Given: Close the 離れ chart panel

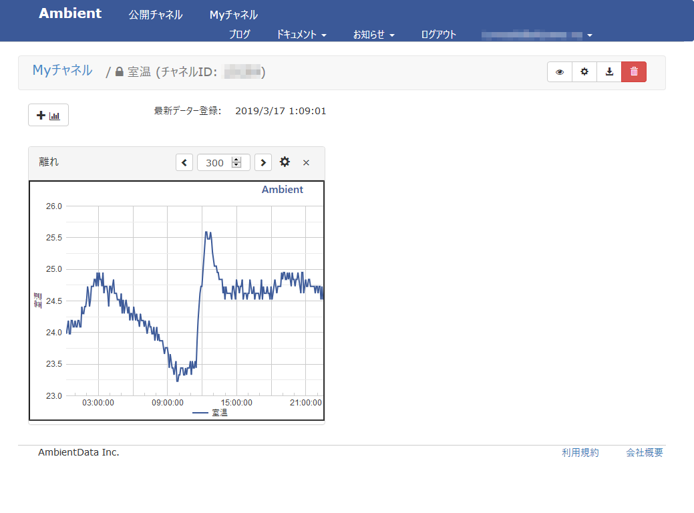Looking at the screenshot, I should (x=306, y=162).
